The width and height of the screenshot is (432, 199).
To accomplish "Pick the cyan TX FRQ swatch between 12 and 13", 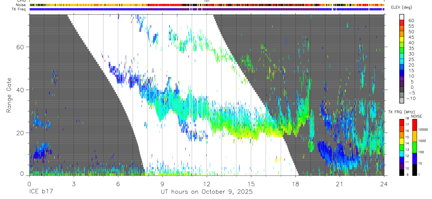I will click(x=402, y=153).
